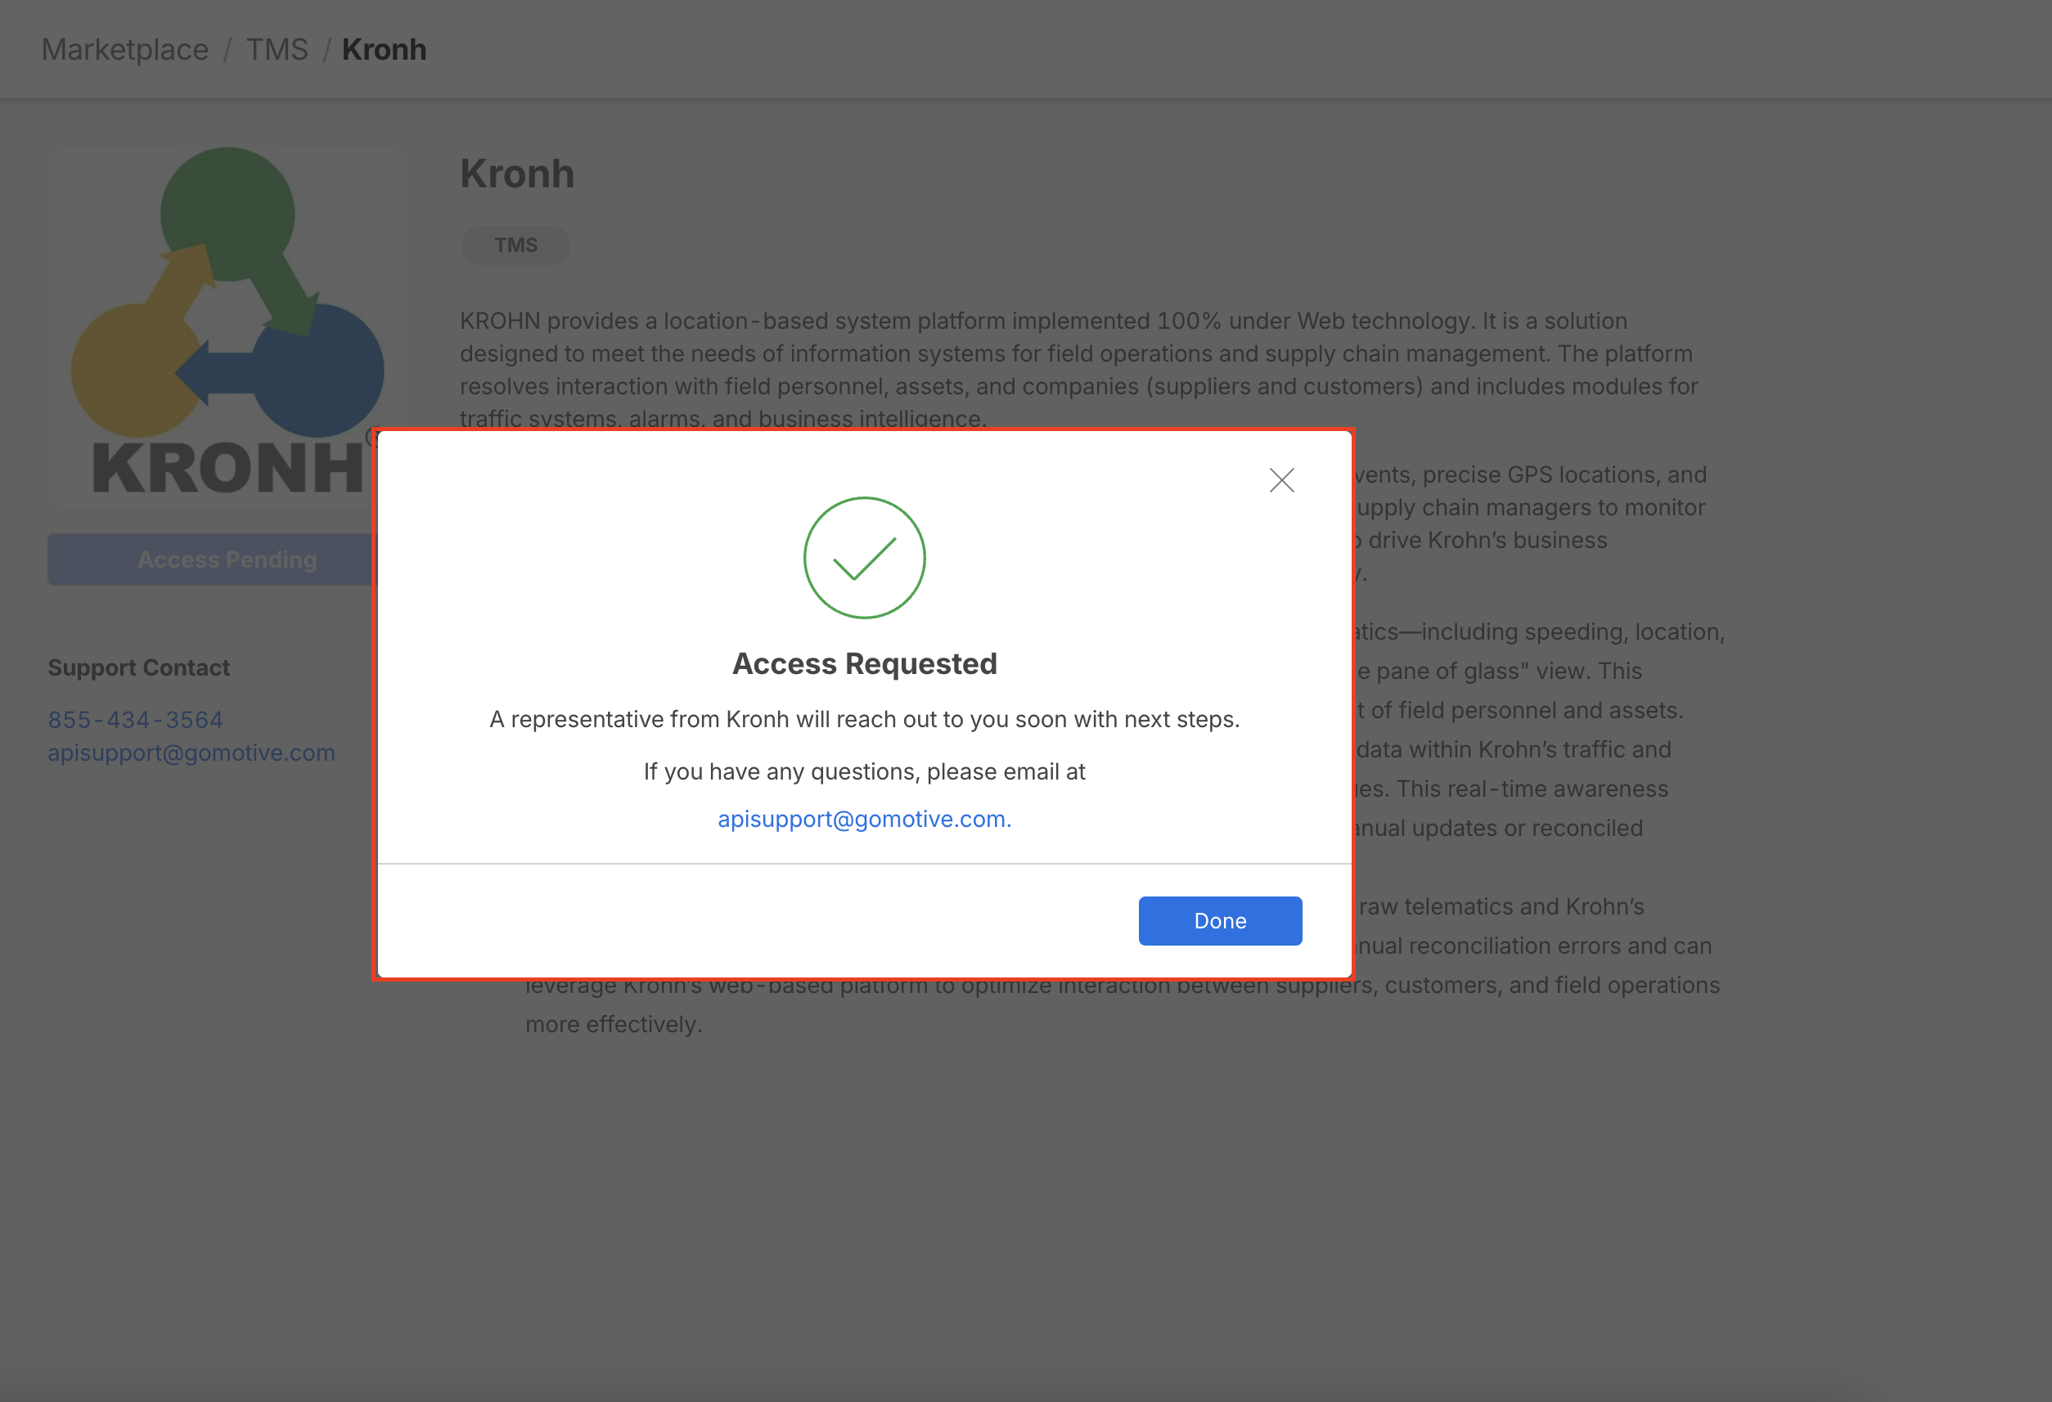Screen dimensions: 2052x1402
Task: Click the Kronh breadcrumb label
Action: (x=383, y=49)
